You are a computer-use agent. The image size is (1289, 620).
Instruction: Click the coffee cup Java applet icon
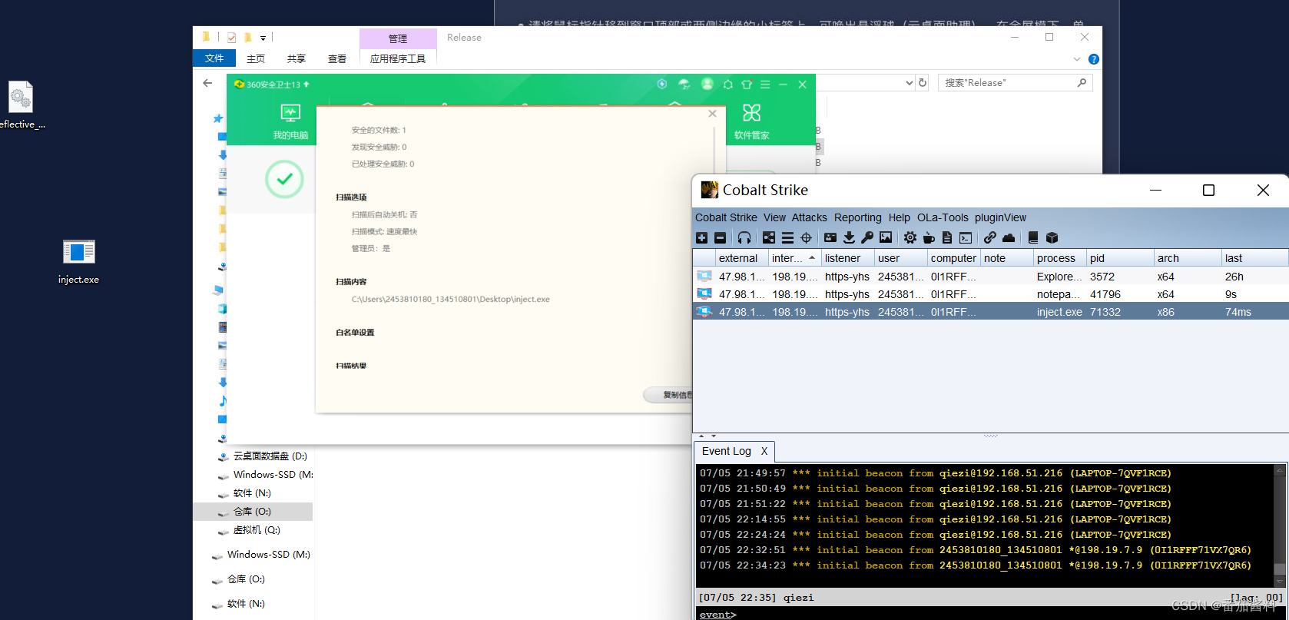(x=929, y=238)
